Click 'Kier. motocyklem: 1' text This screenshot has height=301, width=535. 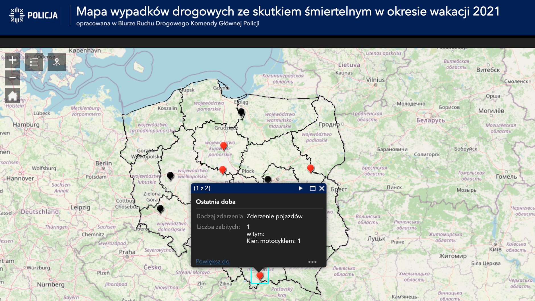coord(273,241)
